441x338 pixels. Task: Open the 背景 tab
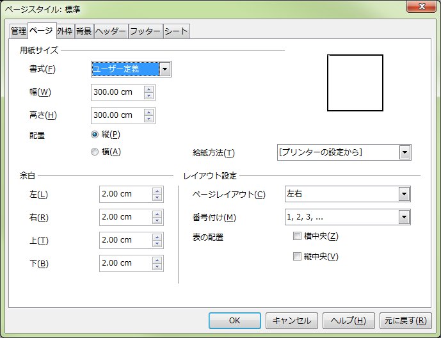[x=84, y=31]
